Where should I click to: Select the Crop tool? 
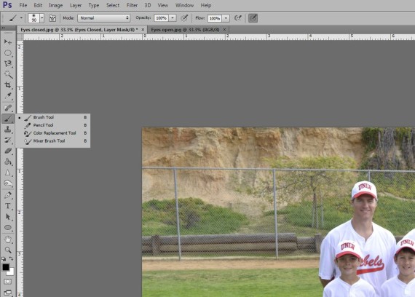(x=8, y=85)
